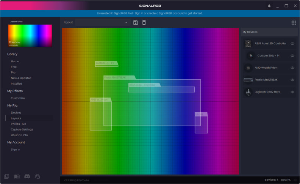
Task: Open the speedometer icon in sidebar footer
Action: (x=37, y=176)
